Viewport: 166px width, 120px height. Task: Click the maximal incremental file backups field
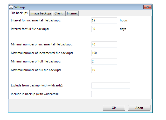104,53
